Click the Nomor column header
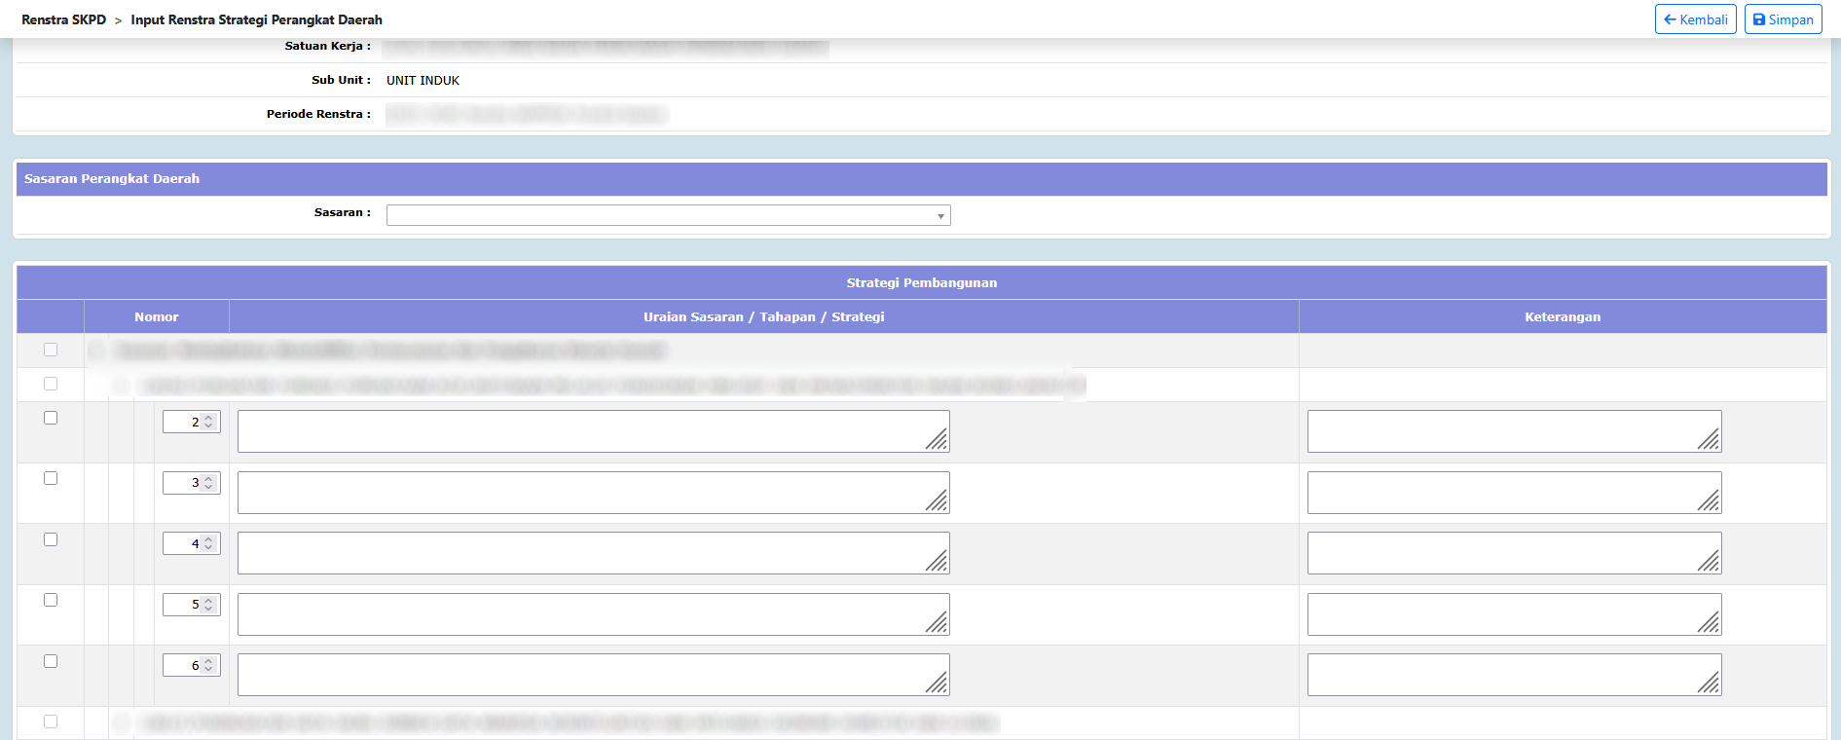 [157, 316]
